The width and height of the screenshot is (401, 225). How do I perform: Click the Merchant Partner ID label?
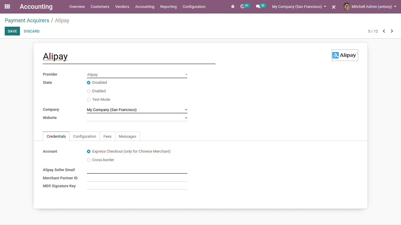pos(60,178)
